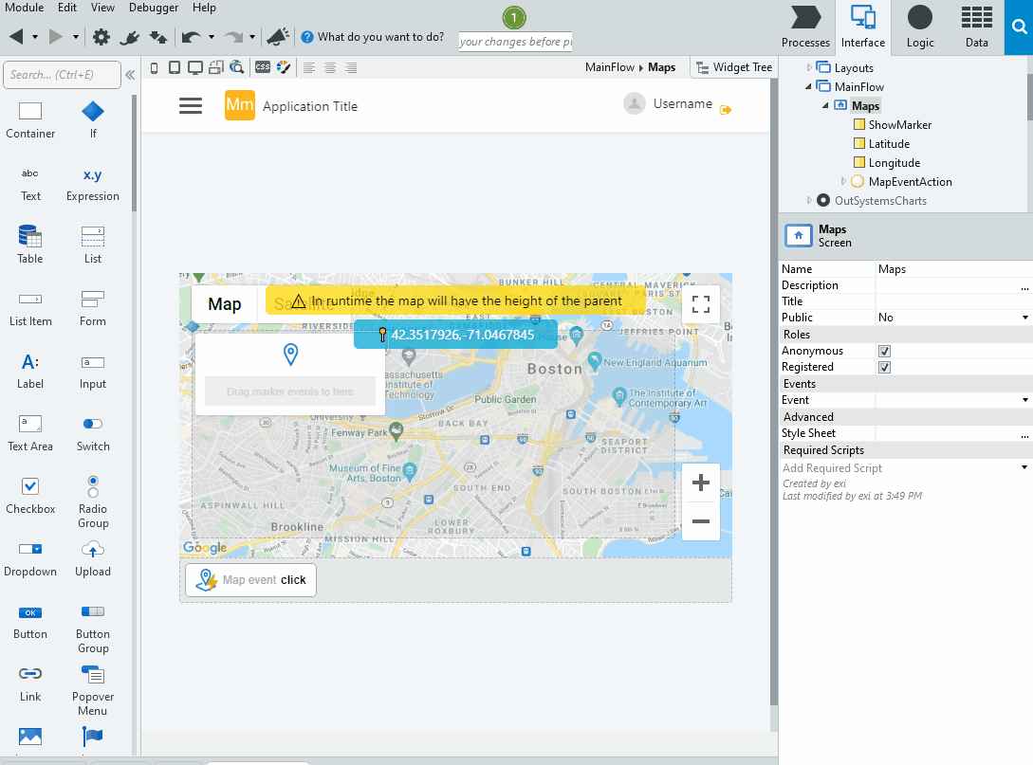Undo the last action
1033x765 pixels.
coord(191,37)
